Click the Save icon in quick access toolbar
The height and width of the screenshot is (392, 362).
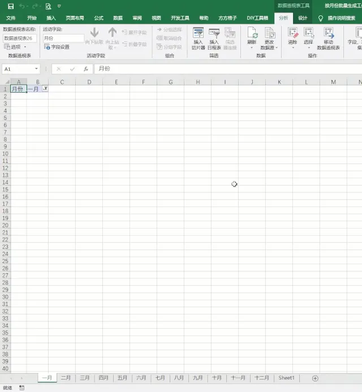pyautogui.click(x=11, y=6)
